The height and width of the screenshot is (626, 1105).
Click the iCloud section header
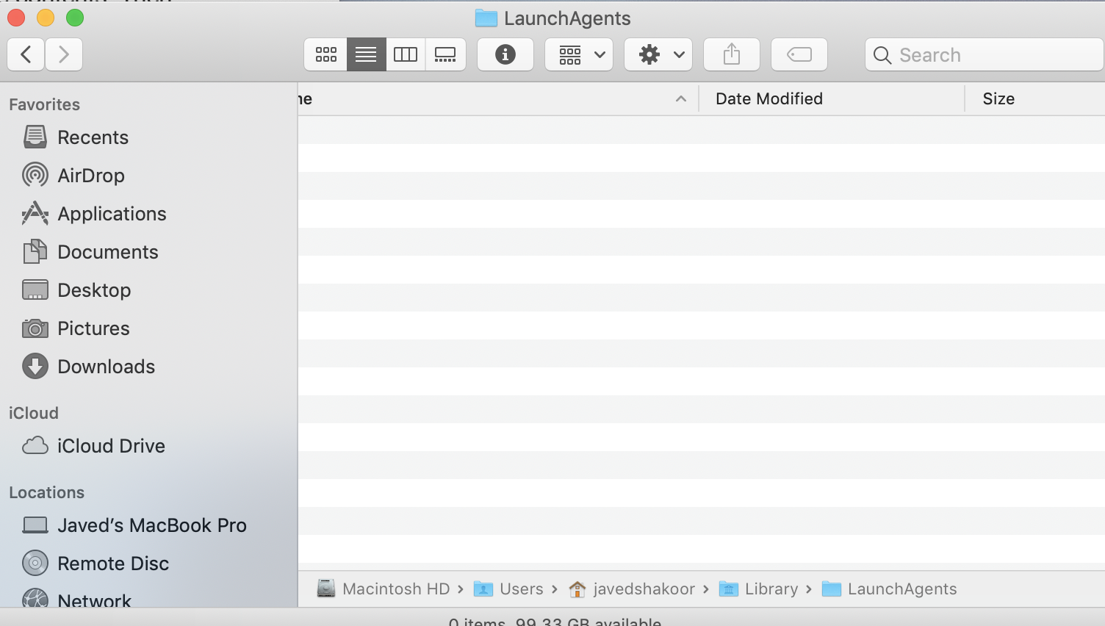tap(34, 413)
